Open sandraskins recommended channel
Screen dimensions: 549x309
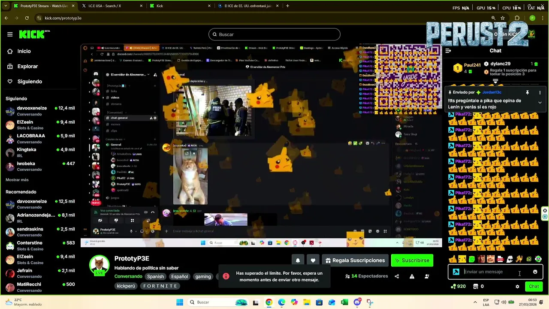(x=40, y=232)
